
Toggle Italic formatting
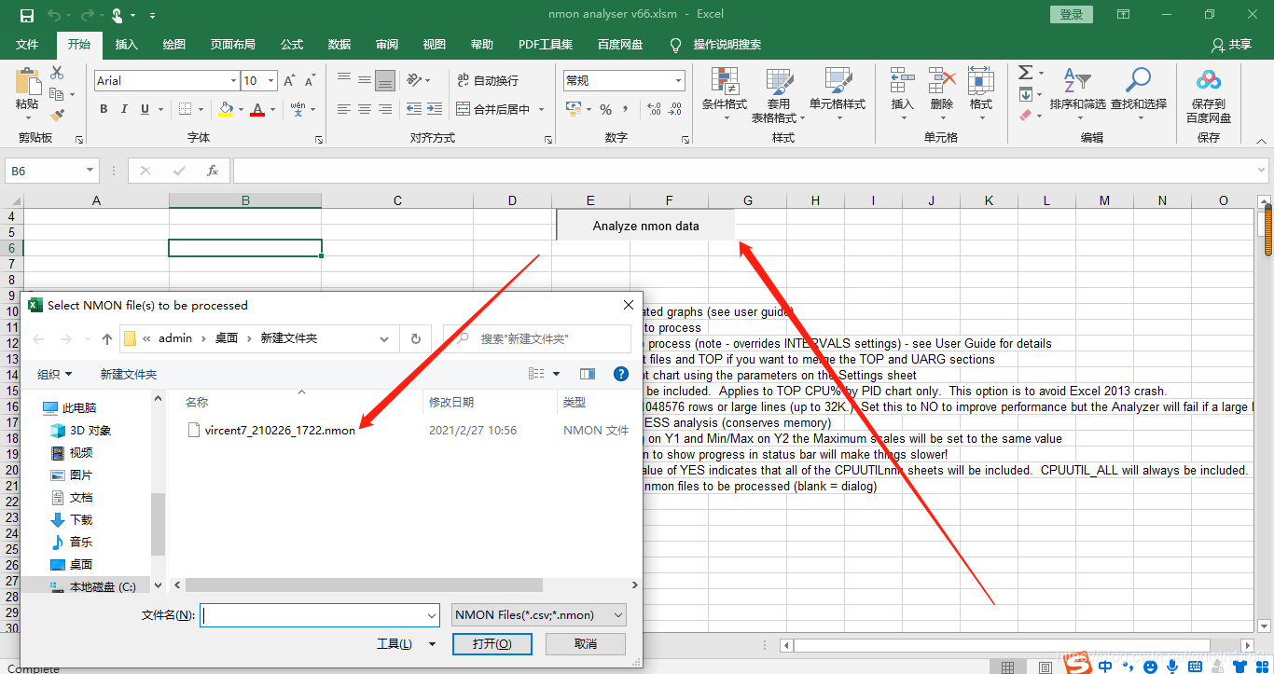coord(125,109)
